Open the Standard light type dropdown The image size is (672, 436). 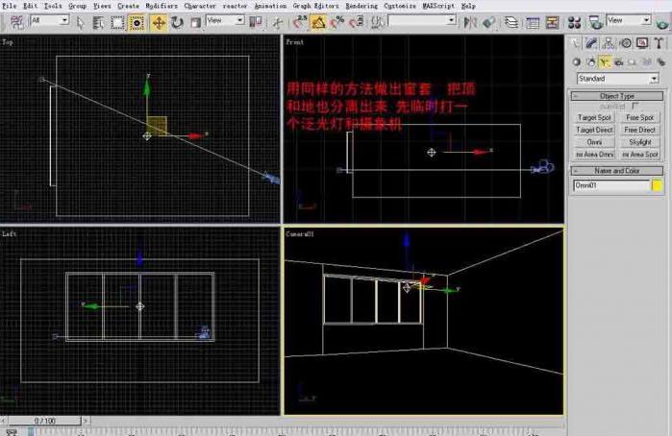tap(617, 78)
